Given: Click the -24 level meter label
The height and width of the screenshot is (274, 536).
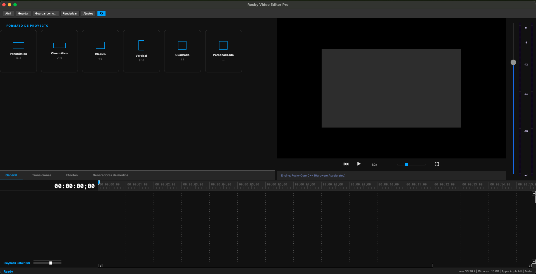Looking at the screenshot, I should pos(526,94).
